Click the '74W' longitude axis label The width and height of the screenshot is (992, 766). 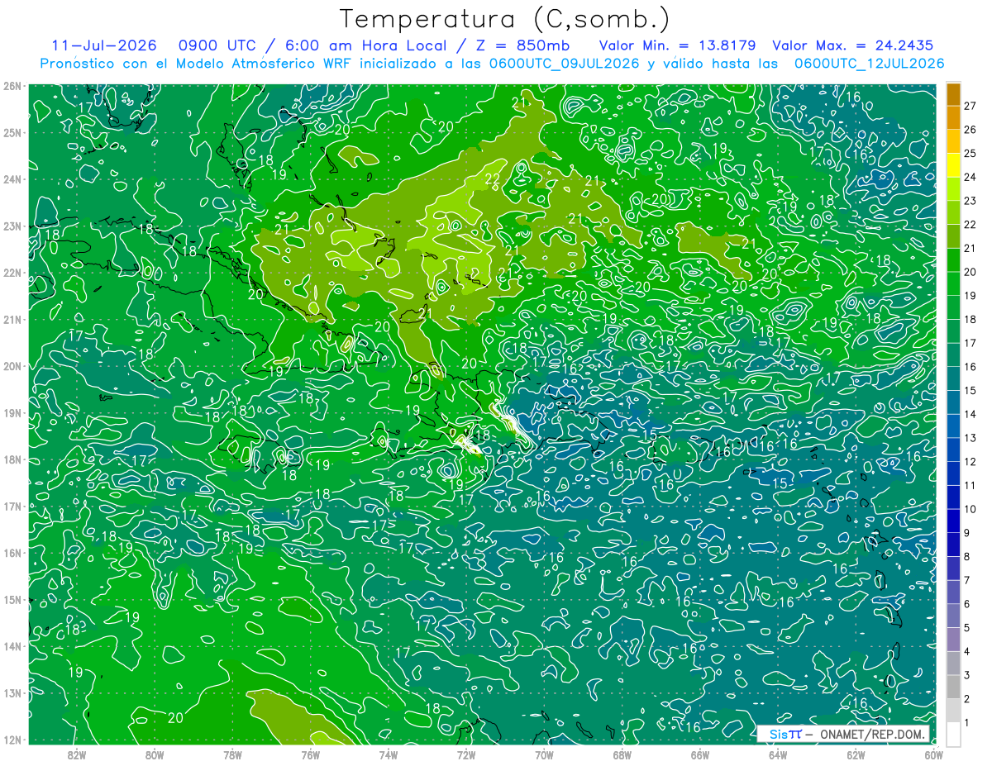click(x=388, y=754)
